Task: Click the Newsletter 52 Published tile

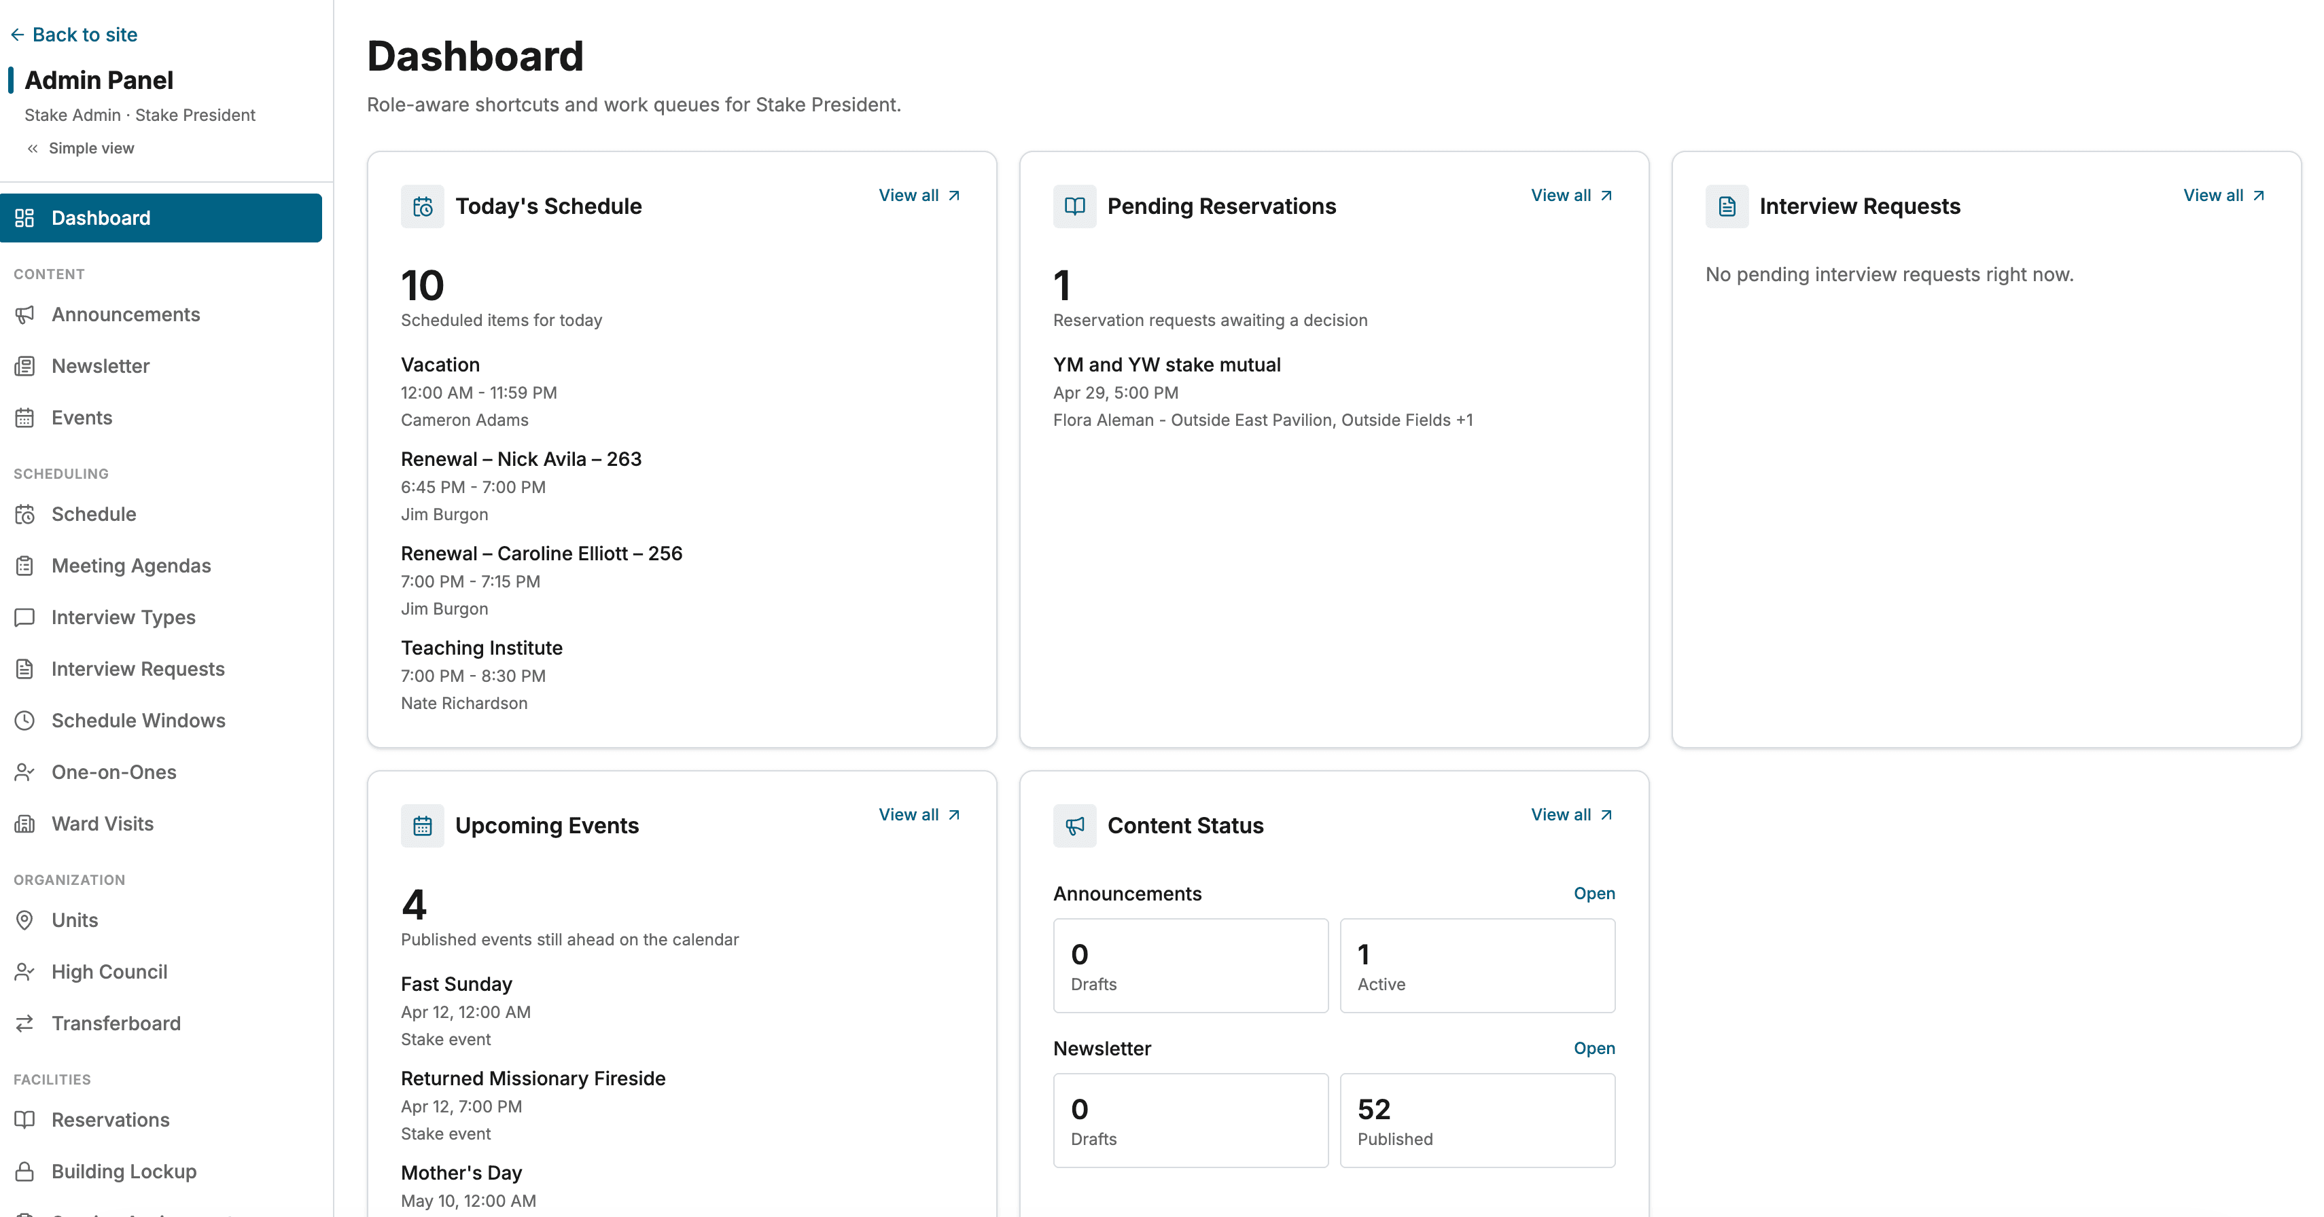Action: (1478, 1121)
